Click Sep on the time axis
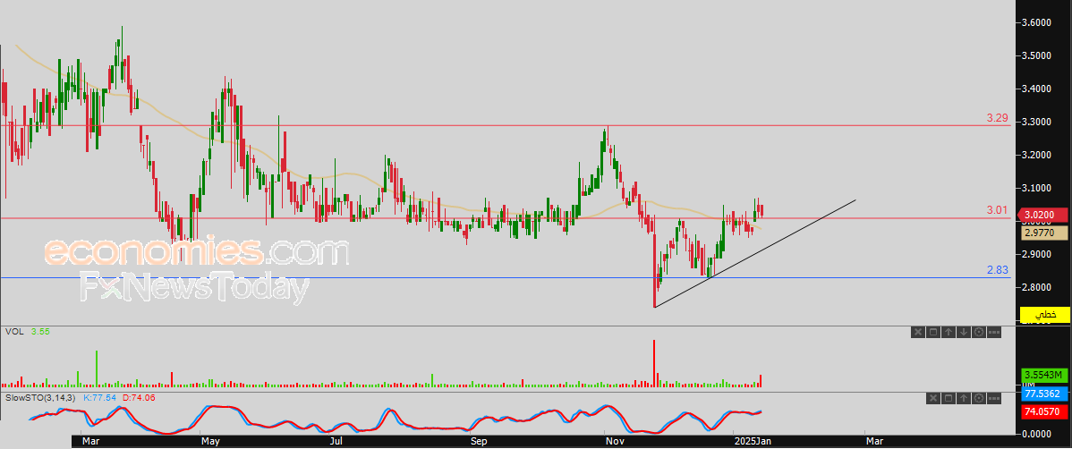The image size is (1072, 449). [x=480, y=442]
